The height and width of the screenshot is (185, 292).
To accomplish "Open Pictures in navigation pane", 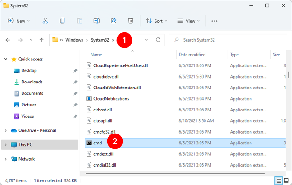I will [x=29, y=105].
